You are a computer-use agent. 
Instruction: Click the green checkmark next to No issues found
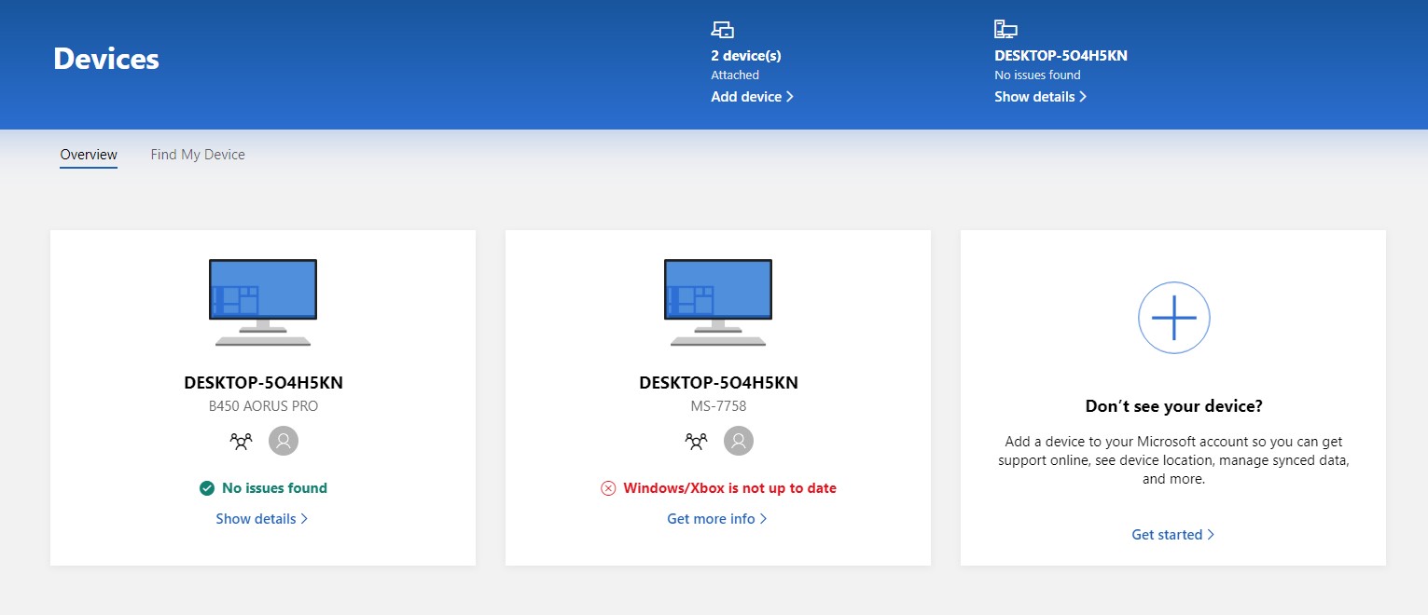pos(206,487)
